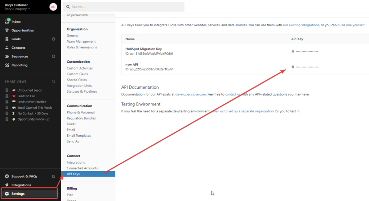The width and height of the screenshot is (369, 201).
Task: Expand the Borys Company organization dropdown
Action: point(17,9)
